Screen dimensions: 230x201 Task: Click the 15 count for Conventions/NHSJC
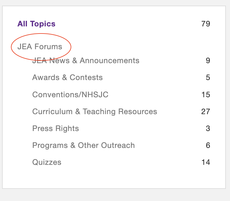point(205,95)
